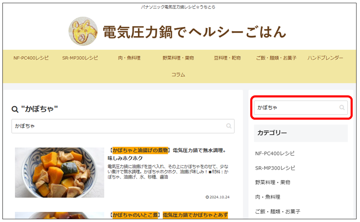The height and width of the screenshot is (222, 360).
Task: Open sidebar category 肉・魚料理
Action: tap(268, 197)
